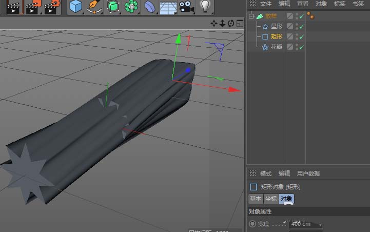Open the 文件 menu in Object Manager
The width and height of the screenshot is (370, 232).
(x=265, y=4)
